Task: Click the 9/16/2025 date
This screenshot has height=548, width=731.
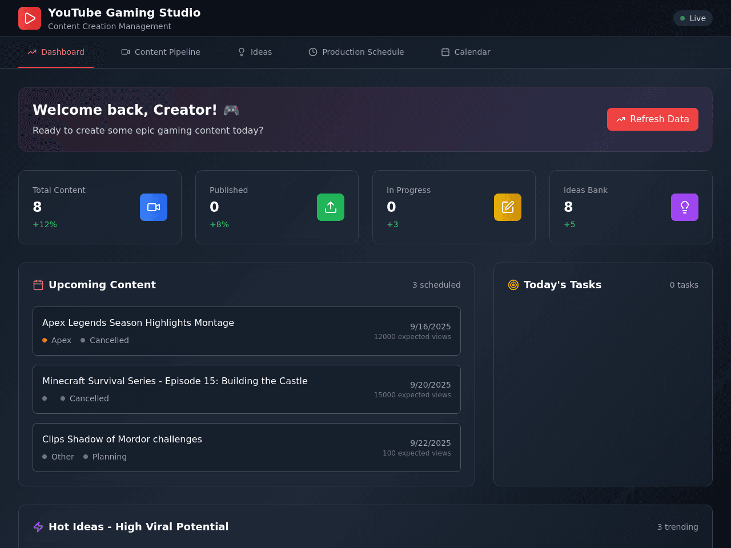Action: click(431, 327)
